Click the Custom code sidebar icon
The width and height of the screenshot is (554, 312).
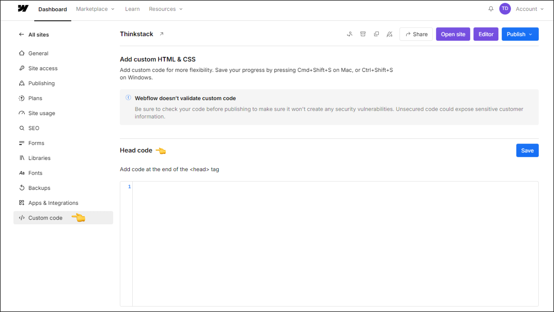click(21, 218)
